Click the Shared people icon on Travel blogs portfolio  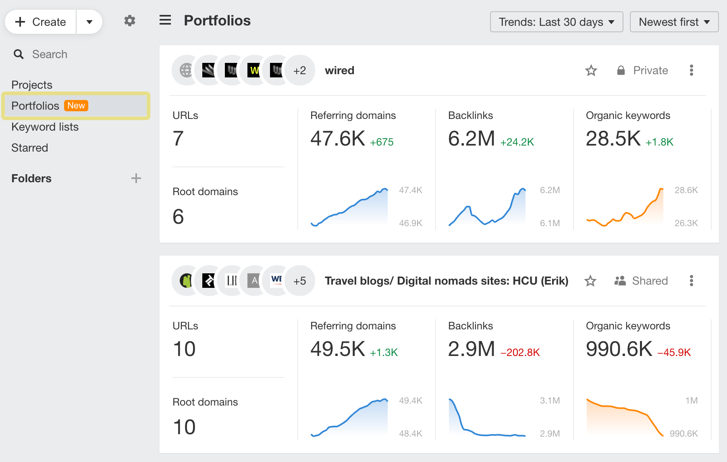(x=620, y=281)
